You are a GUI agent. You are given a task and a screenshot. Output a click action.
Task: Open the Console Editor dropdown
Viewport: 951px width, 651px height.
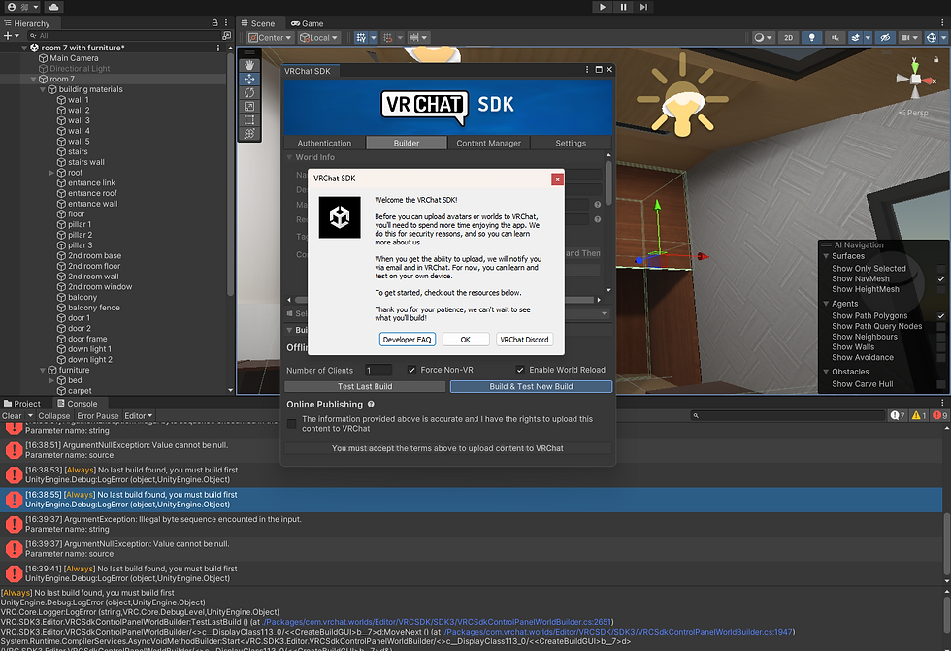point(138,416)
